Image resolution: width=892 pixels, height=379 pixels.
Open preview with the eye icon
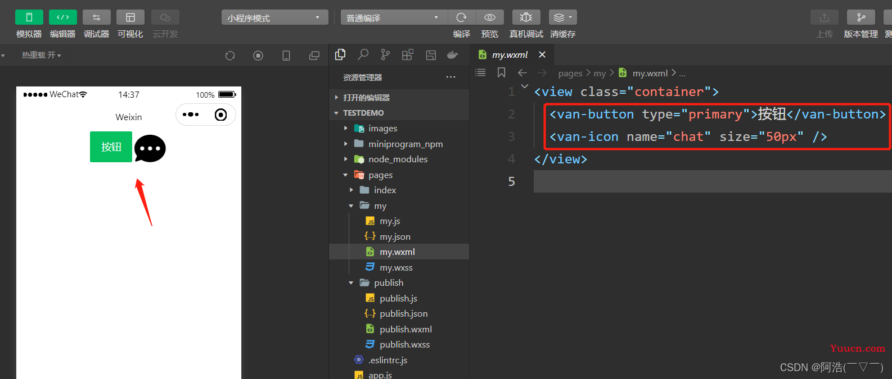490,17
